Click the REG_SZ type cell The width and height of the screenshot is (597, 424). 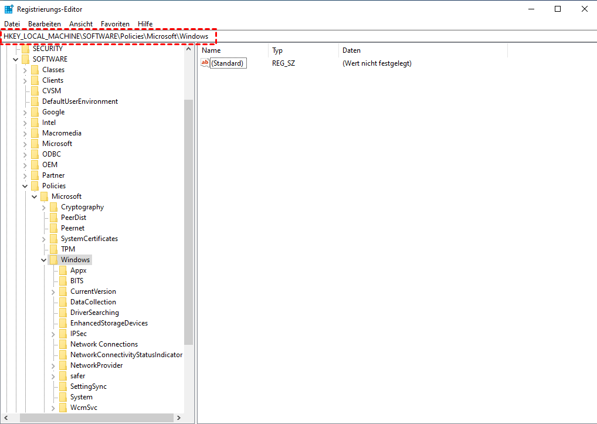click(284, 63)
